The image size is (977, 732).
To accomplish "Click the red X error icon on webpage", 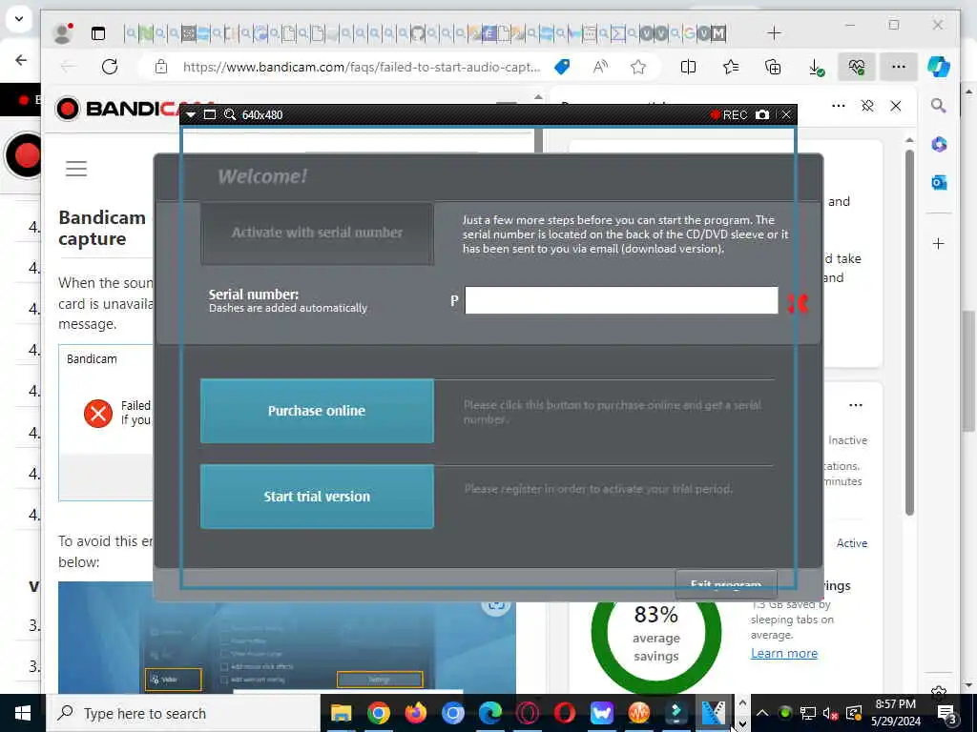I will click(x=98, y=414).
